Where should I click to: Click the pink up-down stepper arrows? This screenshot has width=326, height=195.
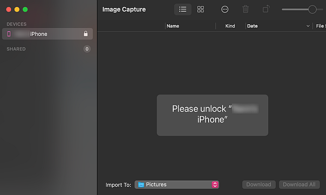215,185
